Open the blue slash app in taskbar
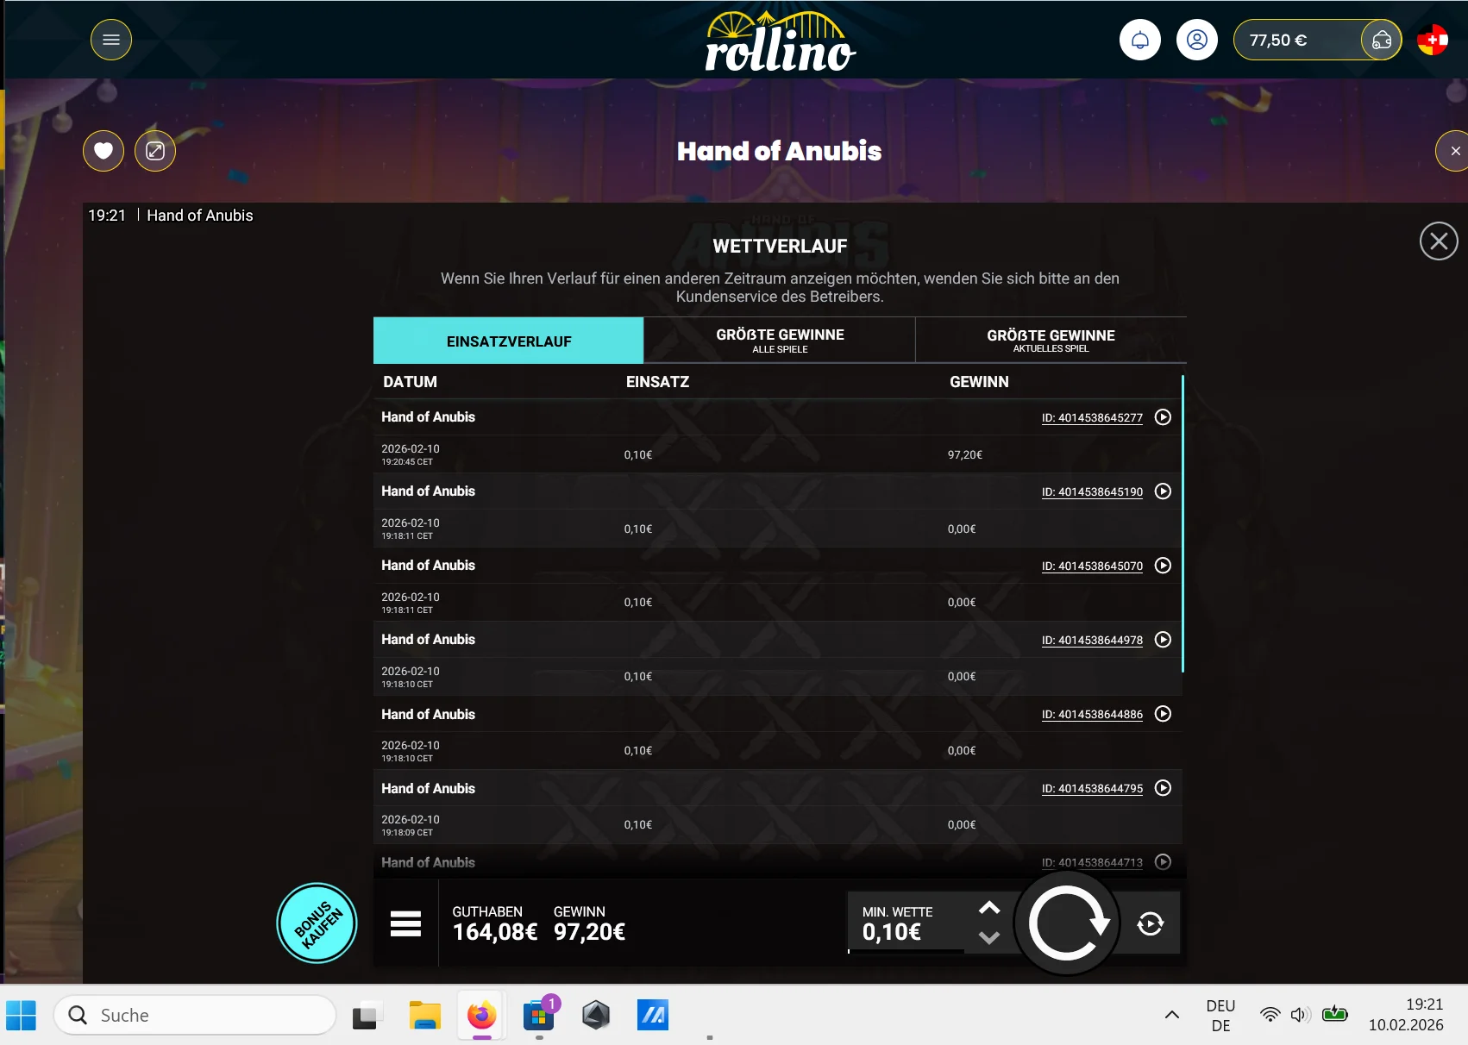 tap(653, 1016)
